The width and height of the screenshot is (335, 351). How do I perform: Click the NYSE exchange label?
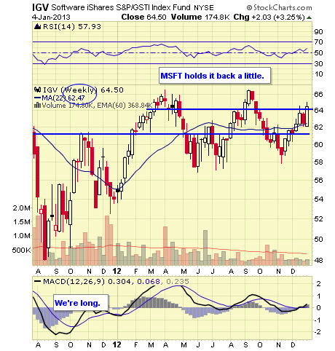pyautogui.click(x=204, y=8)
